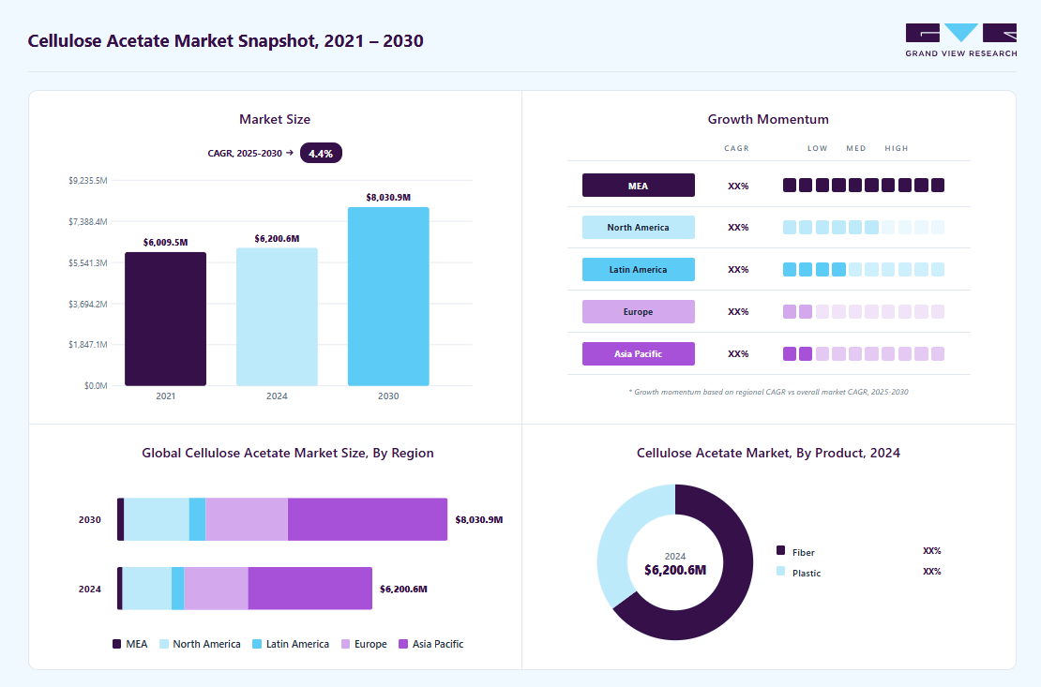Click the "$0.0M" y-axis label

coord(96,385)
